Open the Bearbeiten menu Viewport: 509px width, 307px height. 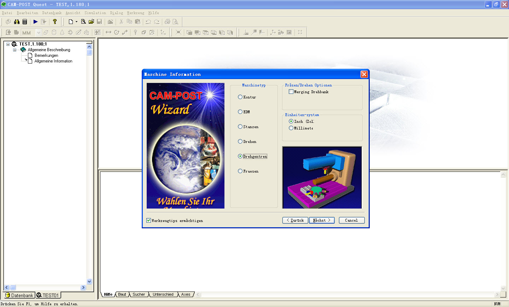coord(28,13)
